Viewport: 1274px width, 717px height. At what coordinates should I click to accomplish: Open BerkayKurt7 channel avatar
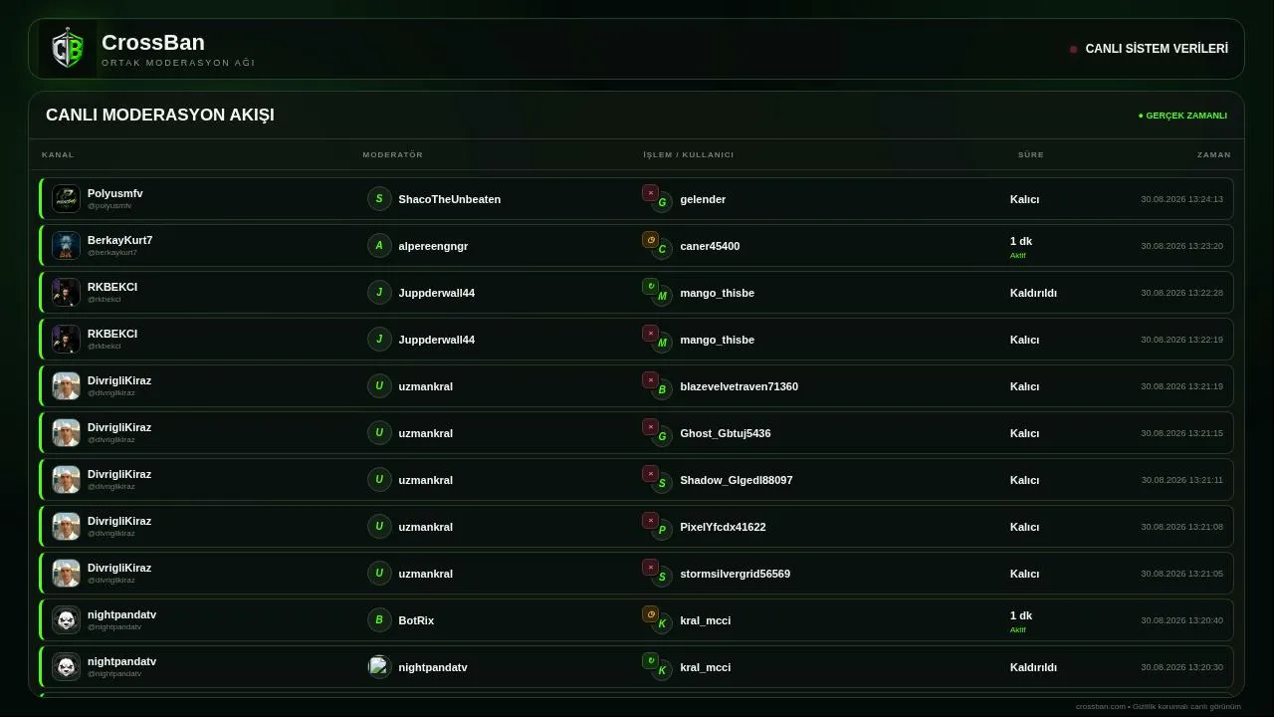click(66, 246)
